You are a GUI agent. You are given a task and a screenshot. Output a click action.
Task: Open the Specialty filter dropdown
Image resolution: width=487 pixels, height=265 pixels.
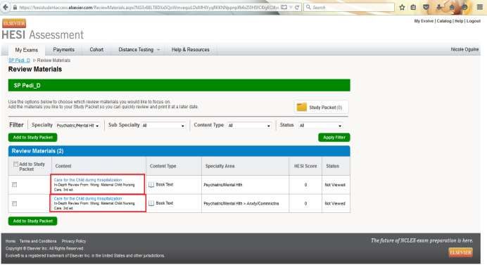click(77, 126)
